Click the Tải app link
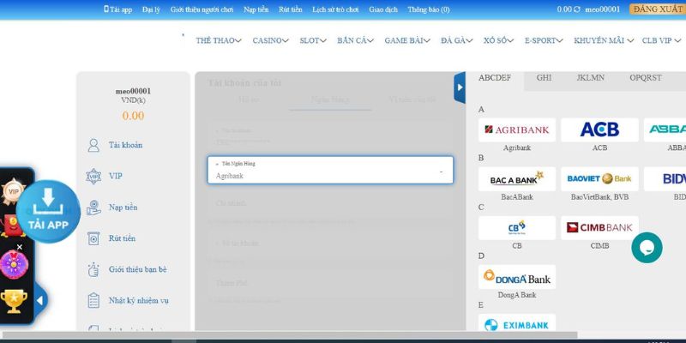The height and width of the screenshot is (343, 686). tap(118, 9)
